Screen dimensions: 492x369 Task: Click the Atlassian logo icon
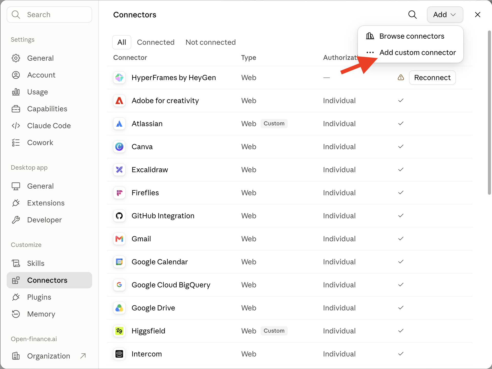pos(119,124)
